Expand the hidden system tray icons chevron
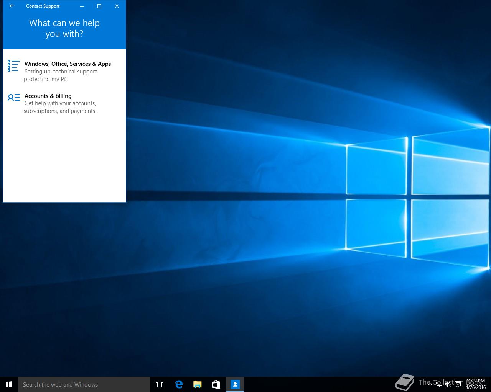Image resolution: width=491 pixels, height=392 pixels. coord(430,384)
